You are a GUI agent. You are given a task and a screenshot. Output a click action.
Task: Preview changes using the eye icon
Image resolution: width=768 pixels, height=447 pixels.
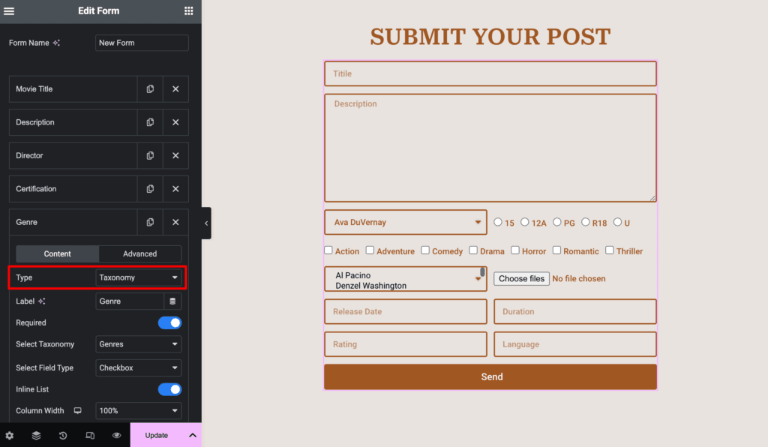click(x=116, y=435)
